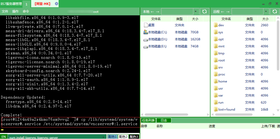The width and height of the screenshot is (280, 139).
Task: Select local disk E:\ drive icon
Action: pyautogui.click(x=145, y=46)
